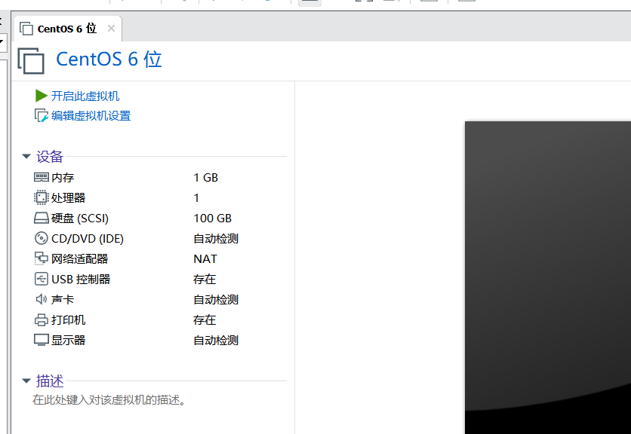Click the processor (处理器) chip icon

(41, 197)
